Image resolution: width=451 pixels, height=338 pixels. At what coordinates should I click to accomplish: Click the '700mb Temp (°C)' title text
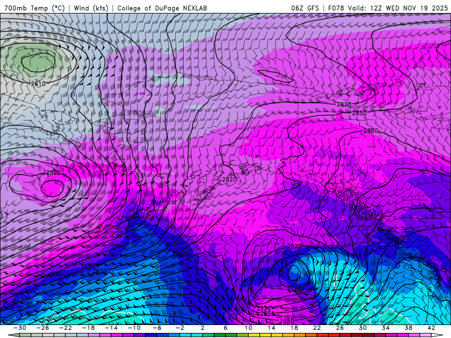coord(34,8)
